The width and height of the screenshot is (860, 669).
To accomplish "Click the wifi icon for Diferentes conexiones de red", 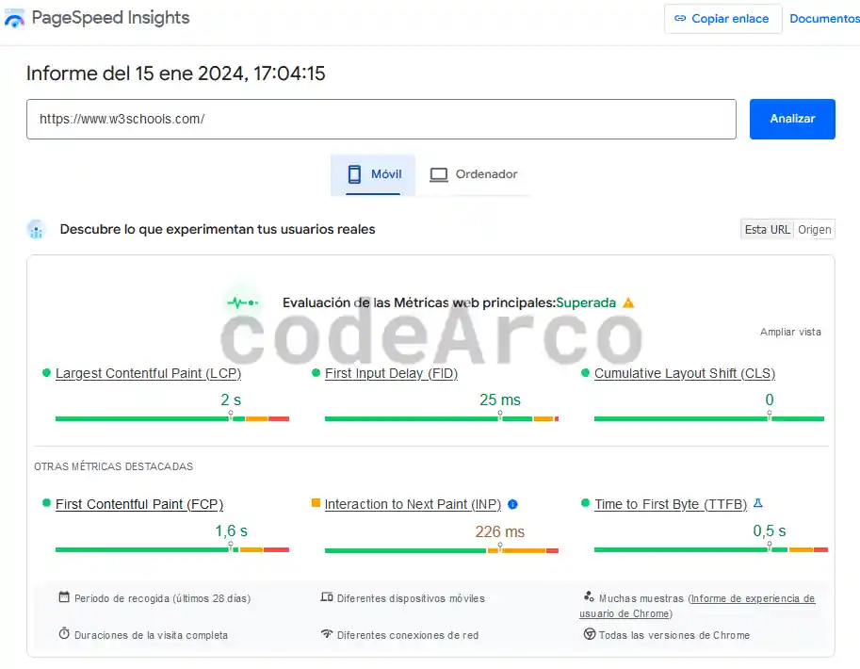I will tap(327, 633).
